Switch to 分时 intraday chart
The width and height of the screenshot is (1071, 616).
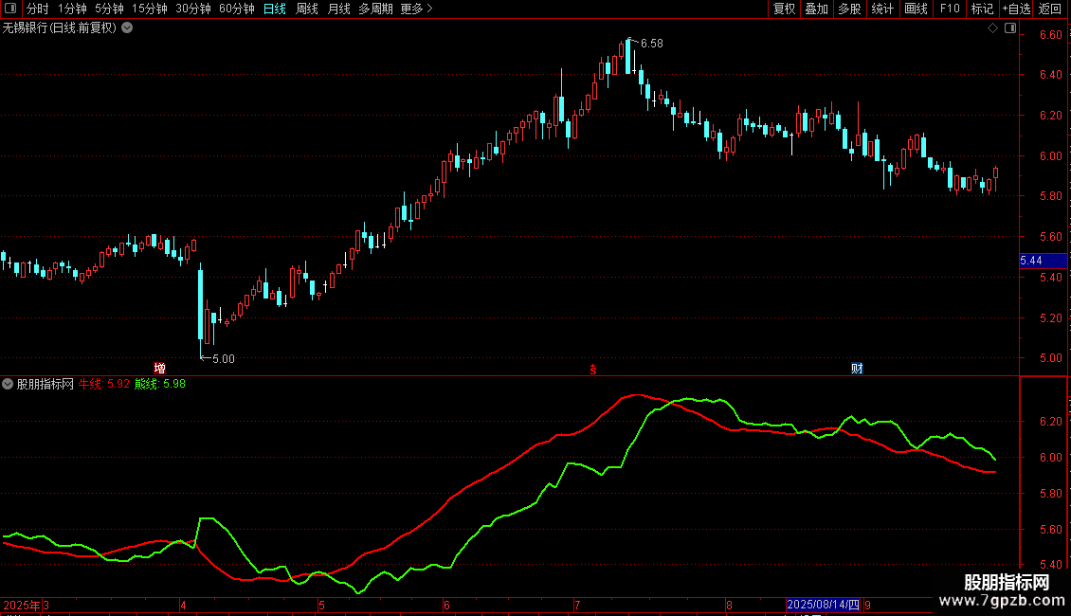(x=38, y=9)
